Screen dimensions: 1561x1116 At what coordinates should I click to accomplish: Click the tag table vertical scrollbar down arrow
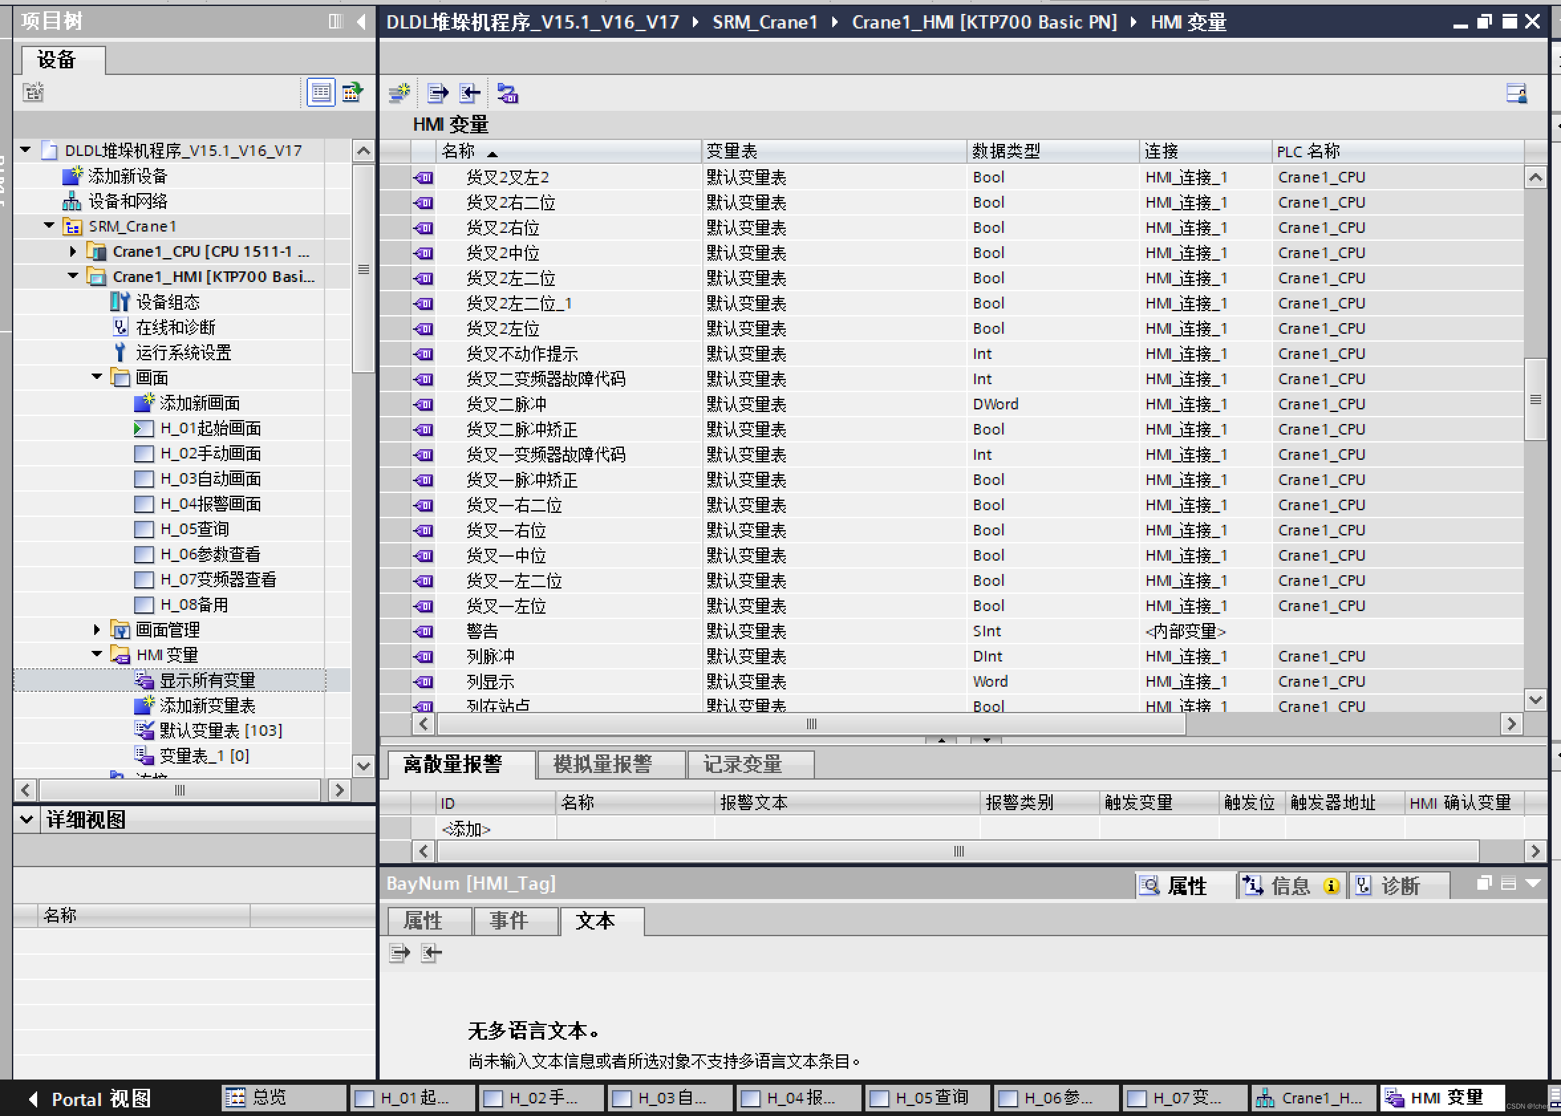click(x=1535, y=699)
